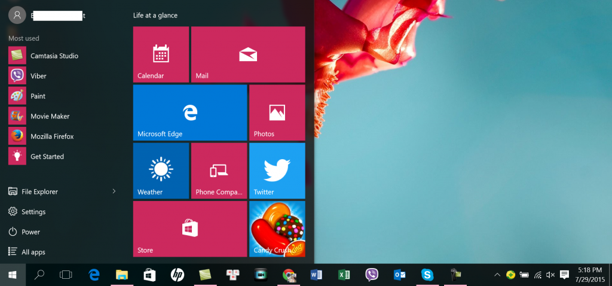Open taskbar Search magnifier
Viewport: 612px width, 286px height.
click(39, 275)
